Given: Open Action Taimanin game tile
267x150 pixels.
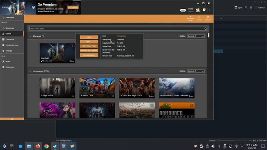Looking at the screenshot, I should click(x=57, y=110).
